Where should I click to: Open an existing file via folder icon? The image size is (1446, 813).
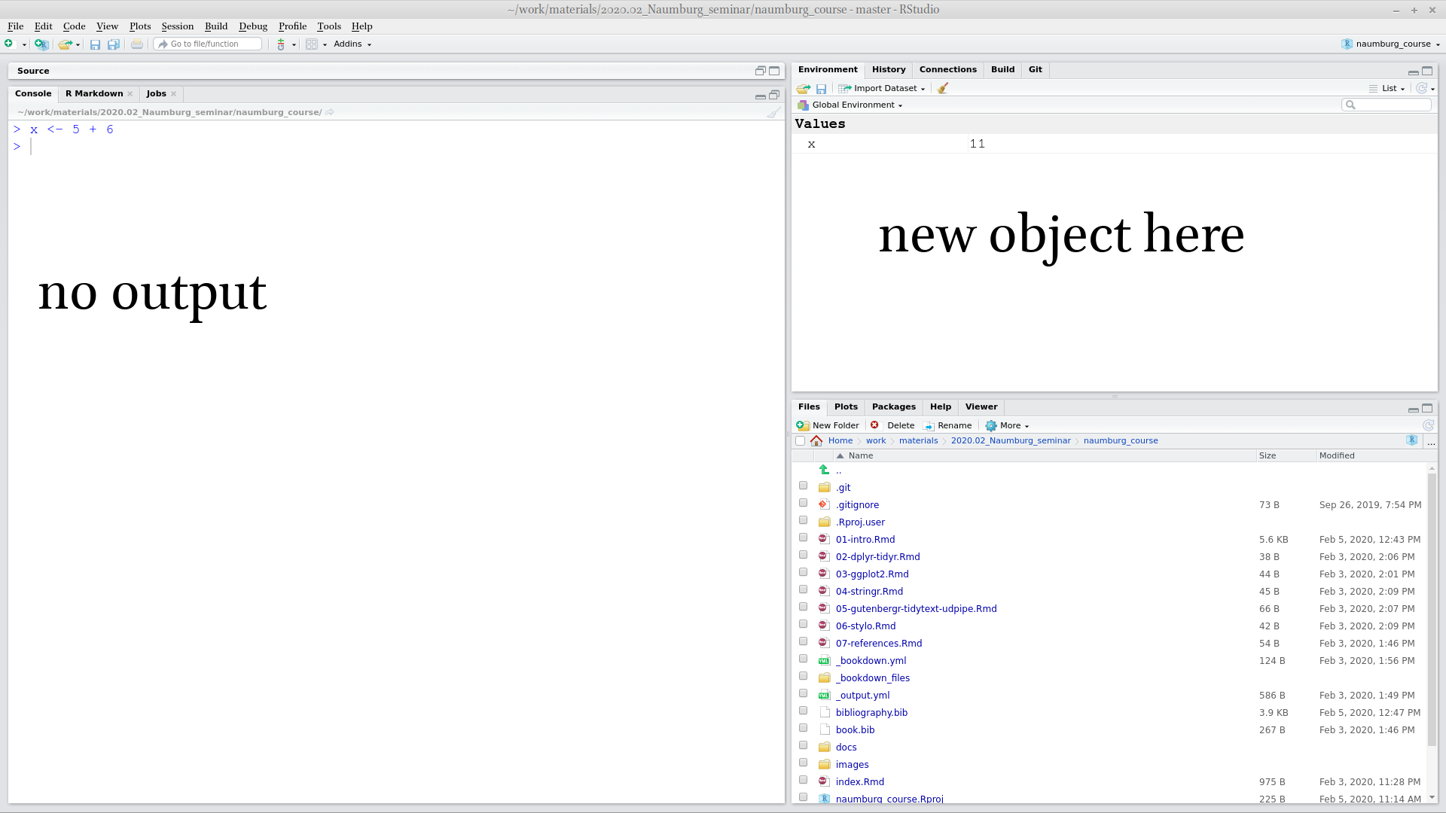point(66,44)
